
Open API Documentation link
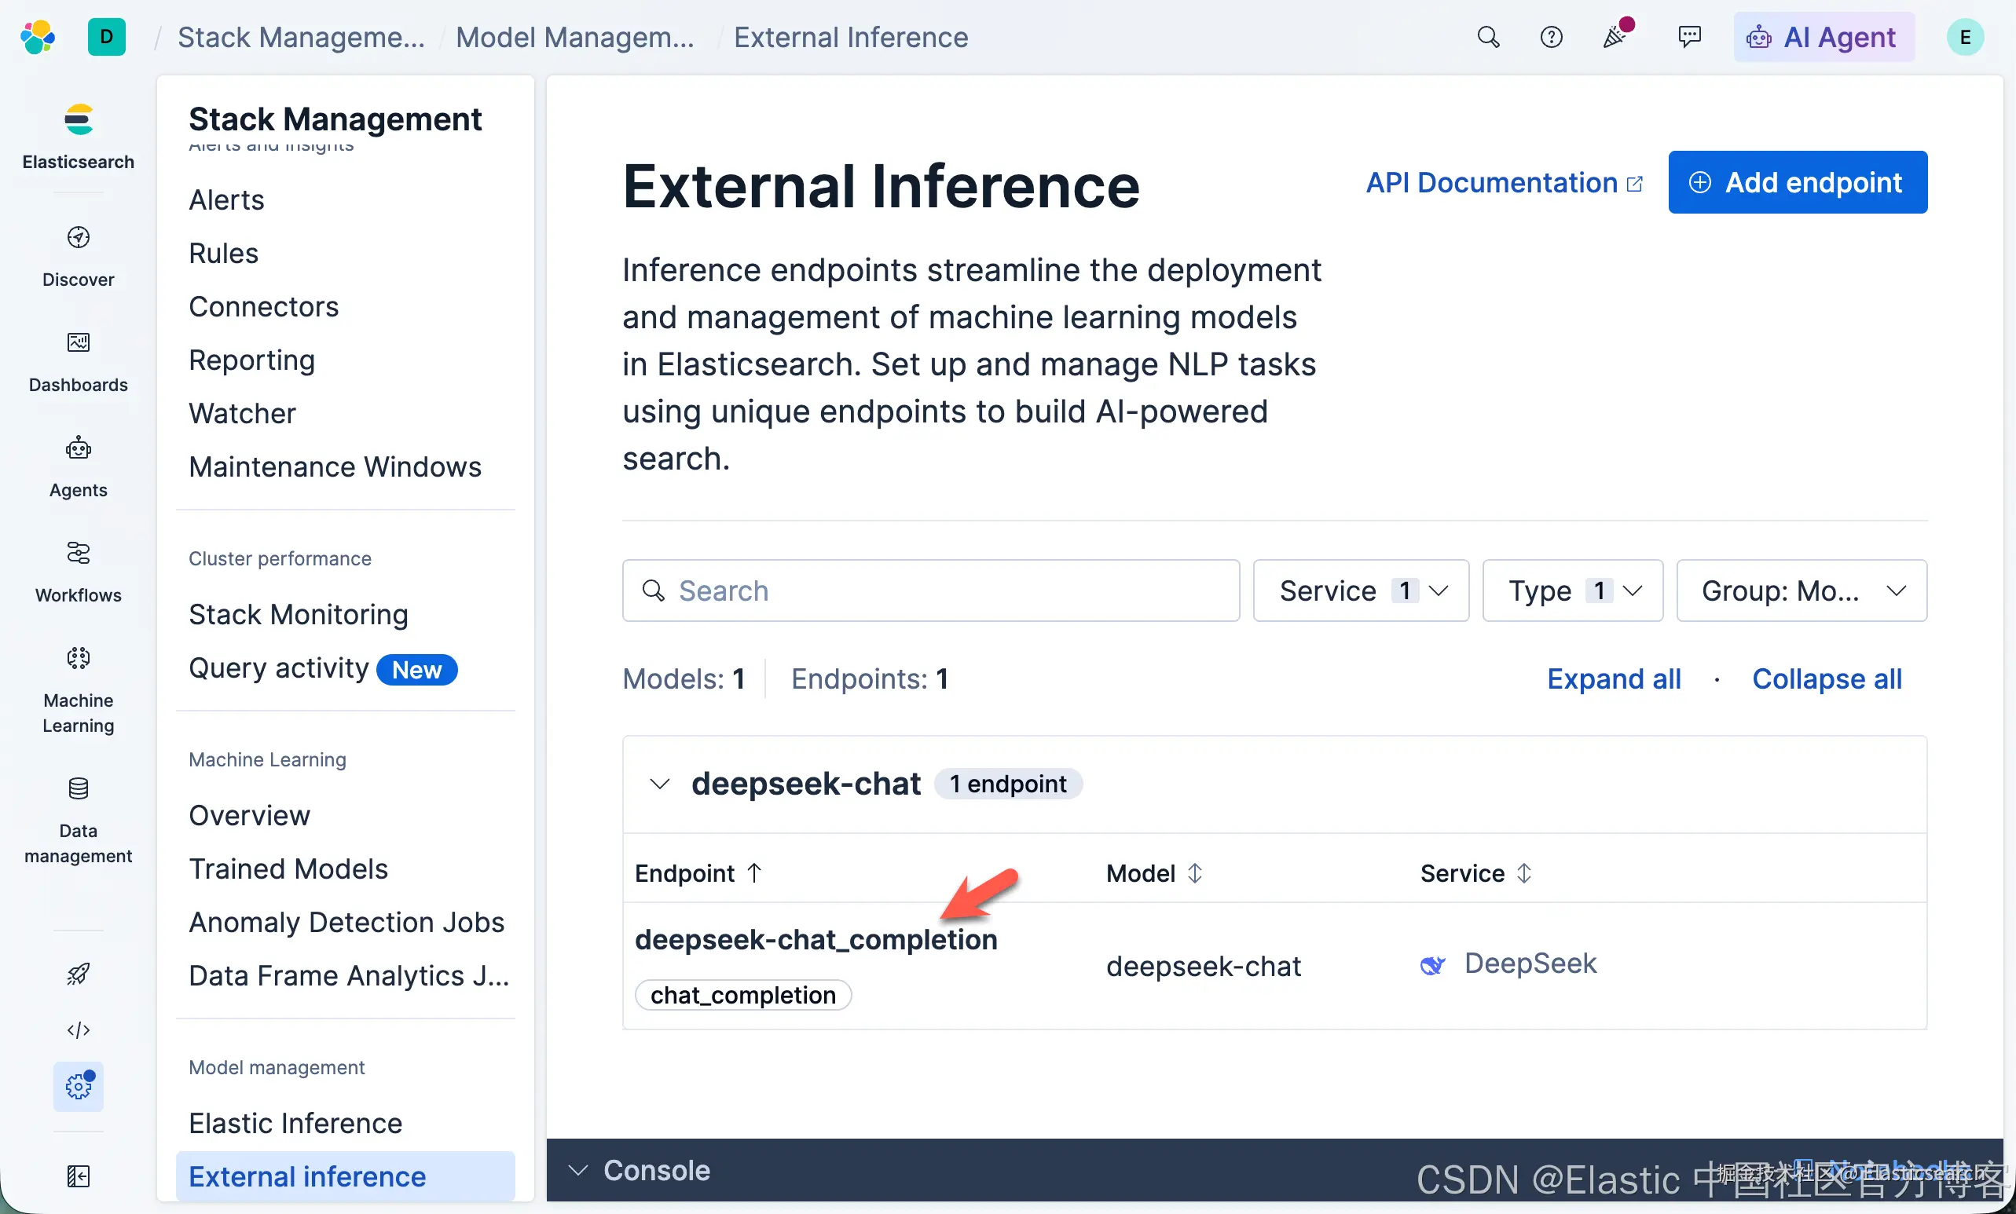coord(1504,182)
